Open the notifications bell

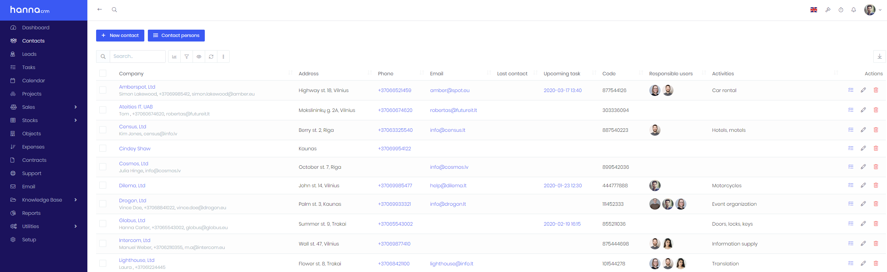pos(853,10)
